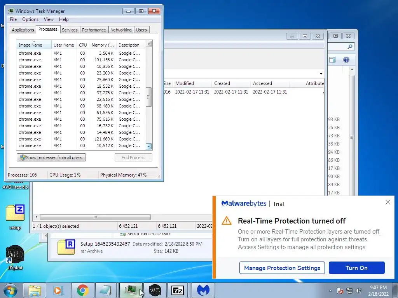Click the orange warning triangle icon
Screen dimensions: 398x298
[x=227, y=221]
